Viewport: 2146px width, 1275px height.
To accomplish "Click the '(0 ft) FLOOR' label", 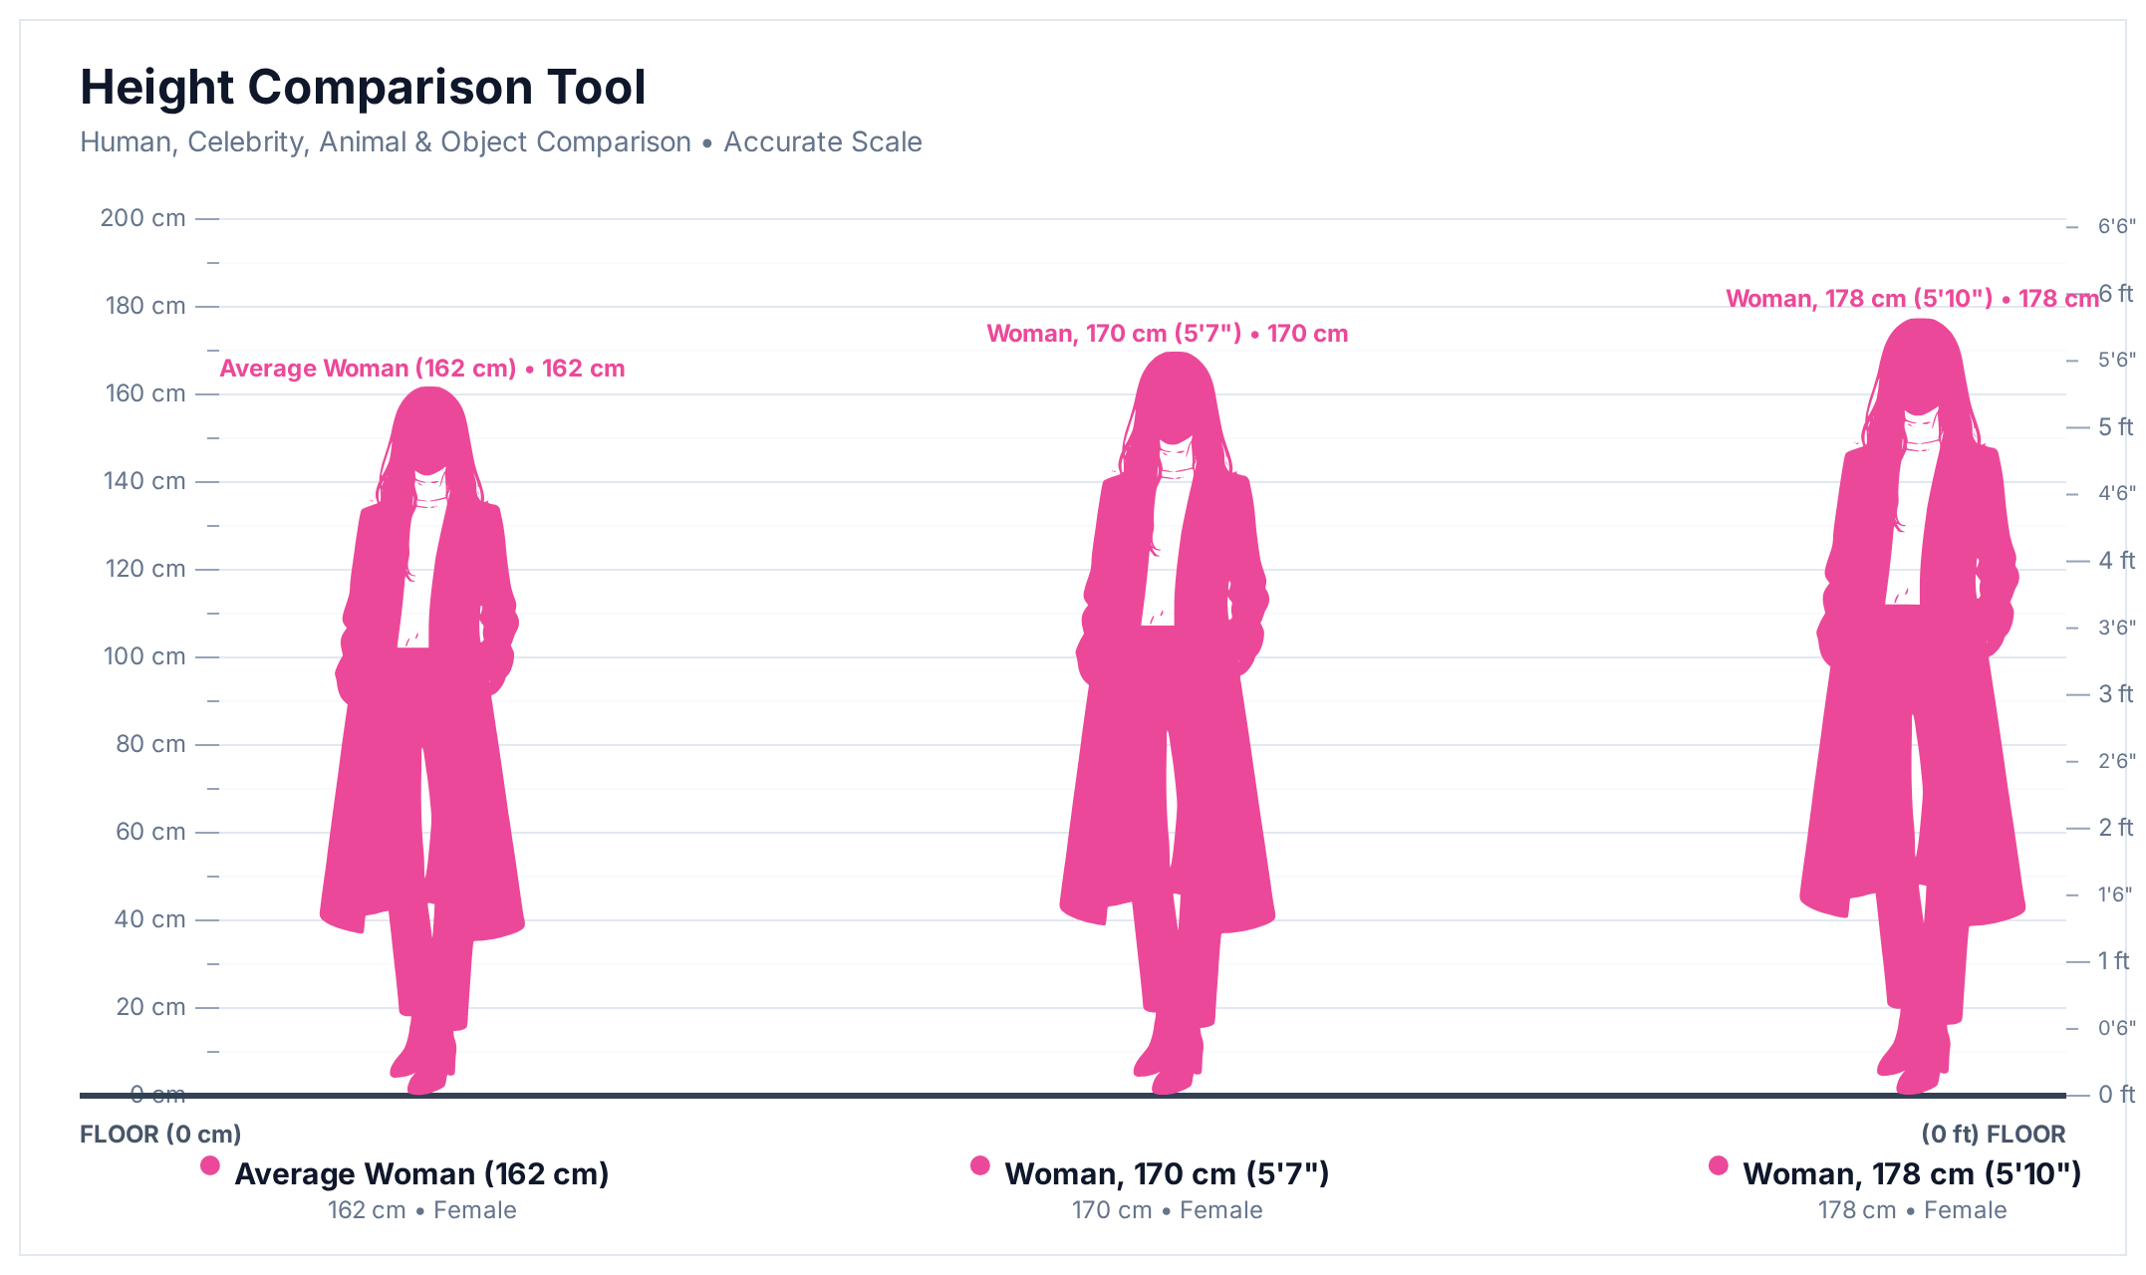I will pos(1993,1135).
